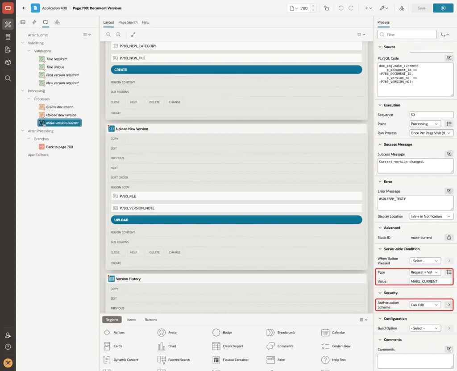457x371 pixels.
Task: Open the Run Process dropdown
Action: point(432,133)
